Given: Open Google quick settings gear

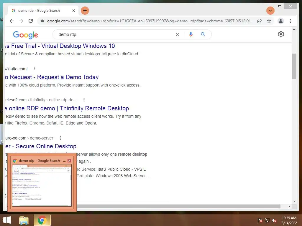Looking at the screenshot, I should coord(281,34).
